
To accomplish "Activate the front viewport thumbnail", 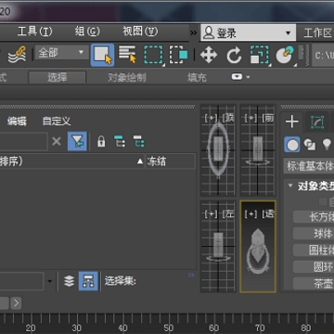I will [258, 150].
